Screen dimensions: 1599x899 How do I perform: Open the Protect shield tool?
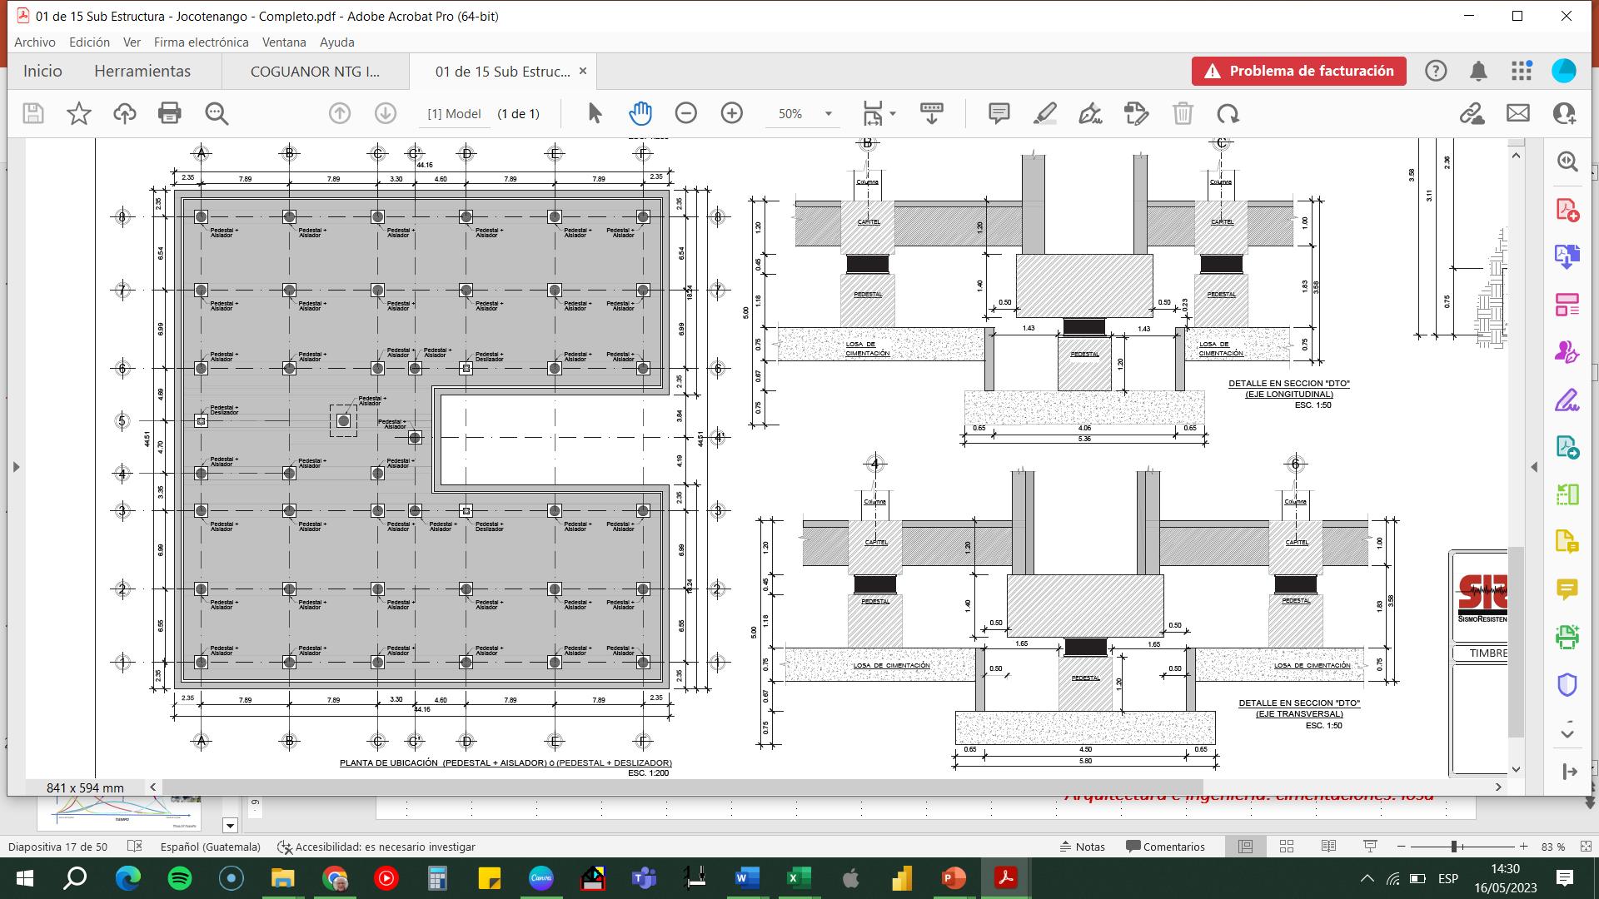[x=1567, y=685]
